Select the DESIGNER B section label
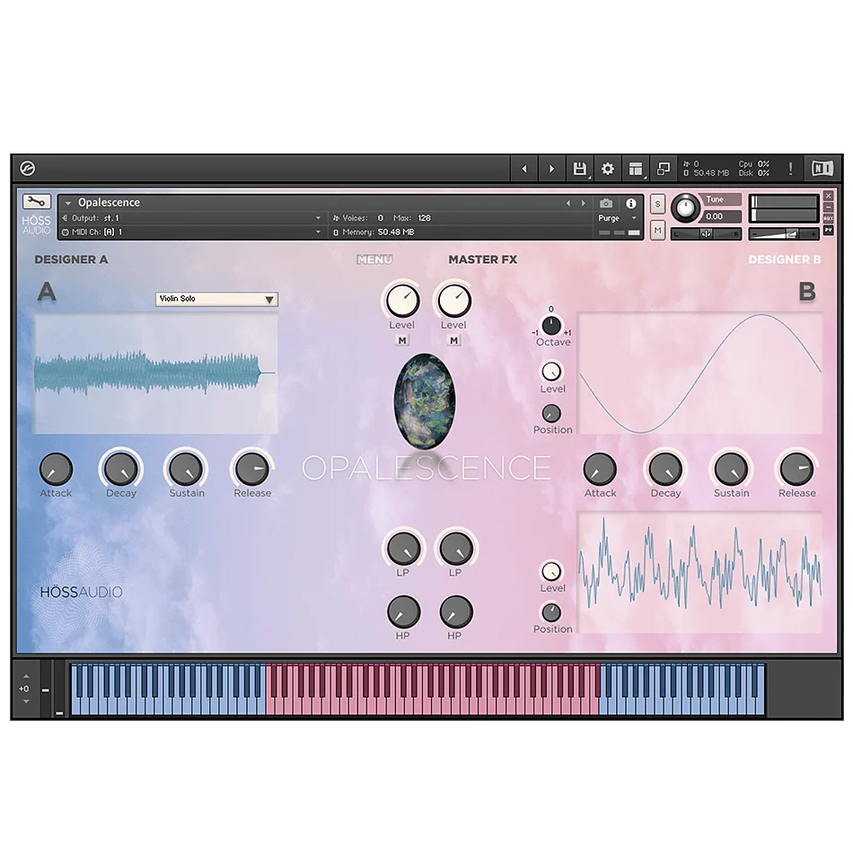Viewport: 853px width, 853px height. [x=785, y=259]
